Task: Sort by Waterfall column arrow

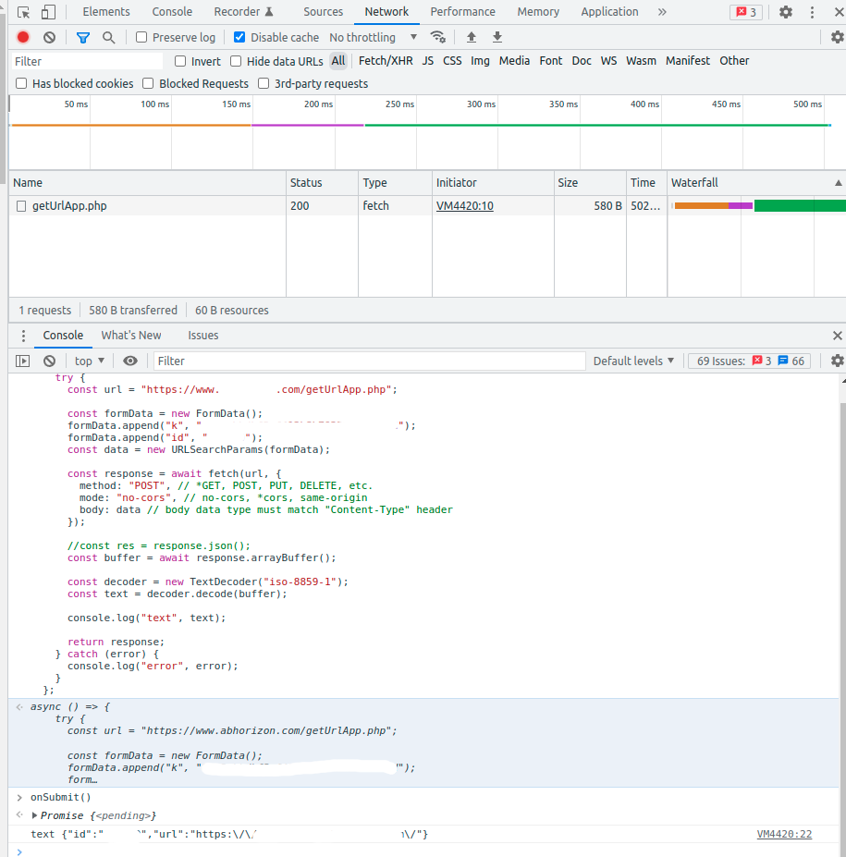Action: coord(838,183)
